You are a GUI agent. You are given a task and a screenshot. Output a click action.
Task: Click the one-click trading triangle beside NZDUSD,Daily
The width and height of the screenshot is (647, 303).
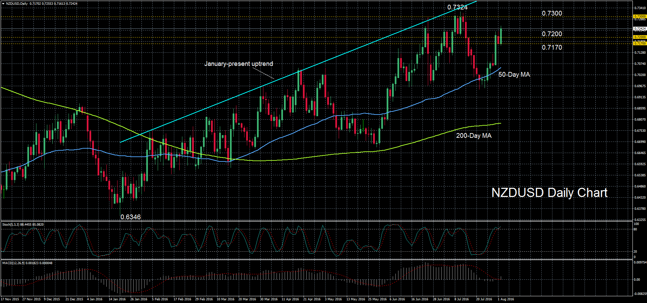tap(3, 4)
